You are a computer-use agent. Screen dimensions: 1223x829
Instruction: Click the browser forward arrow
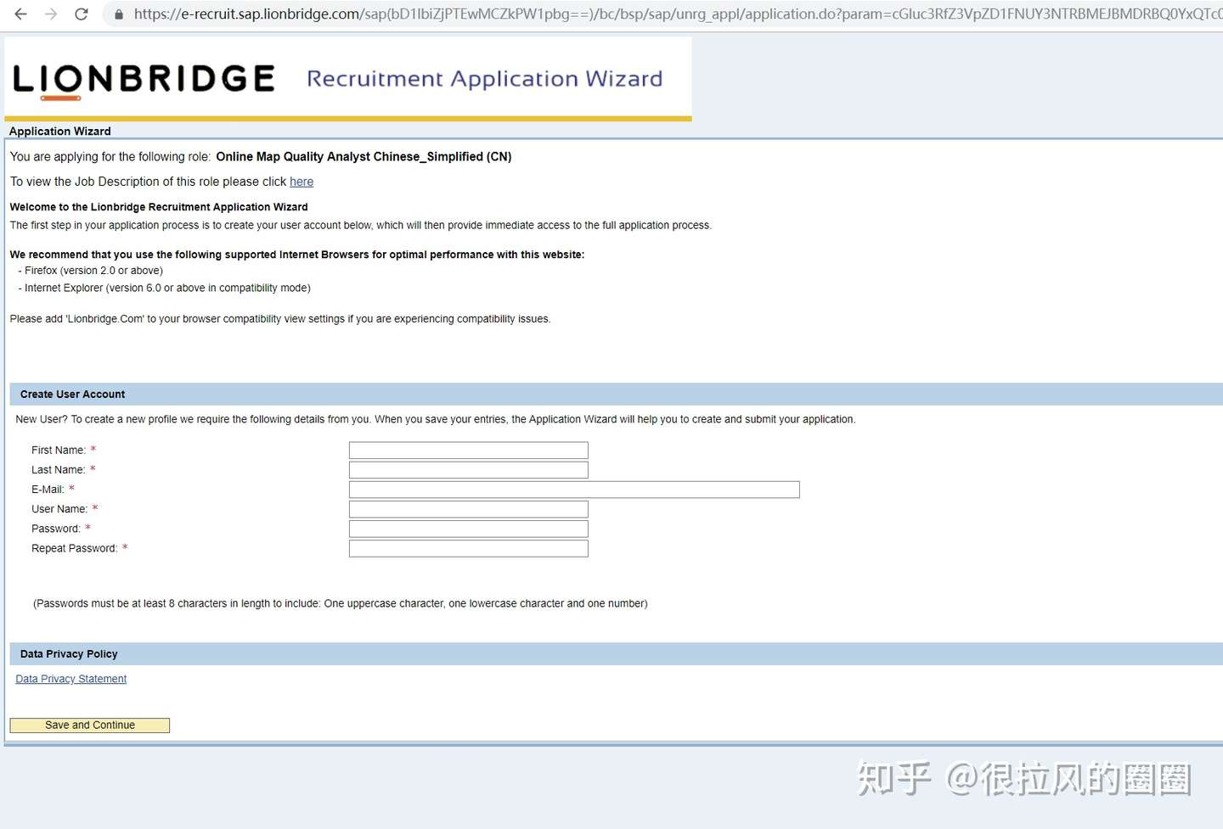click(x=51, y=14)
